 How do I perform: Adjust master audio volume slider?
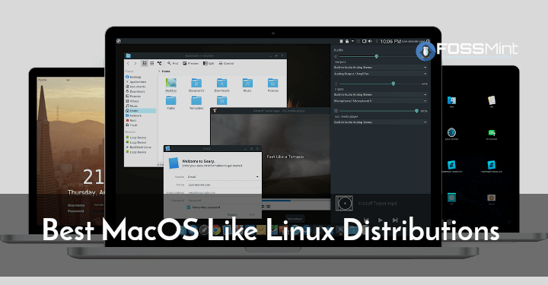(x=376, y=56)
